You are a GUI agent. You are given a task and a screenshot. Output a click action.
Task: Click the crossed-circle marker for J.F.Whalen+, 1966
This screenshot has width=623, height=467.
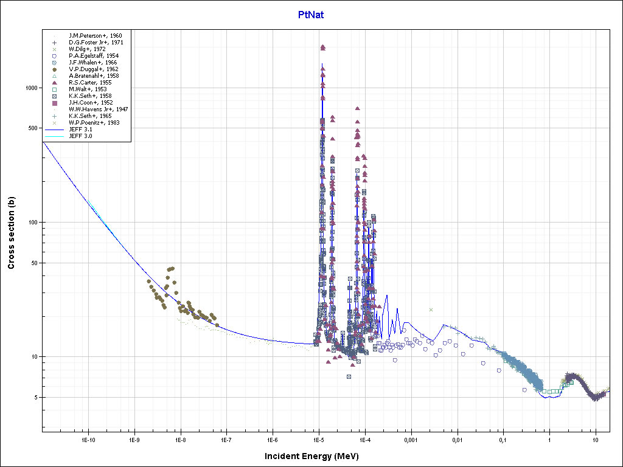tap(54, 63)
